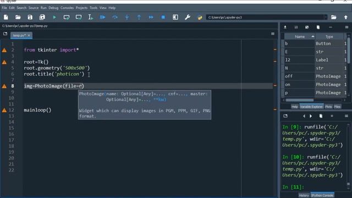Import data in Variable Explorer

click(x=285, y=27)
